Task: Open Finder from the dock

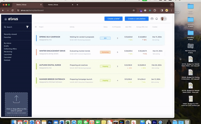Action: click(14, 122)
